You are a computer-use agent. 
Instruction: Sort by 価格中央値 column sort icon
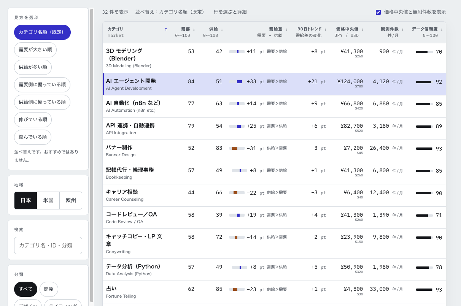click(362, 29)
